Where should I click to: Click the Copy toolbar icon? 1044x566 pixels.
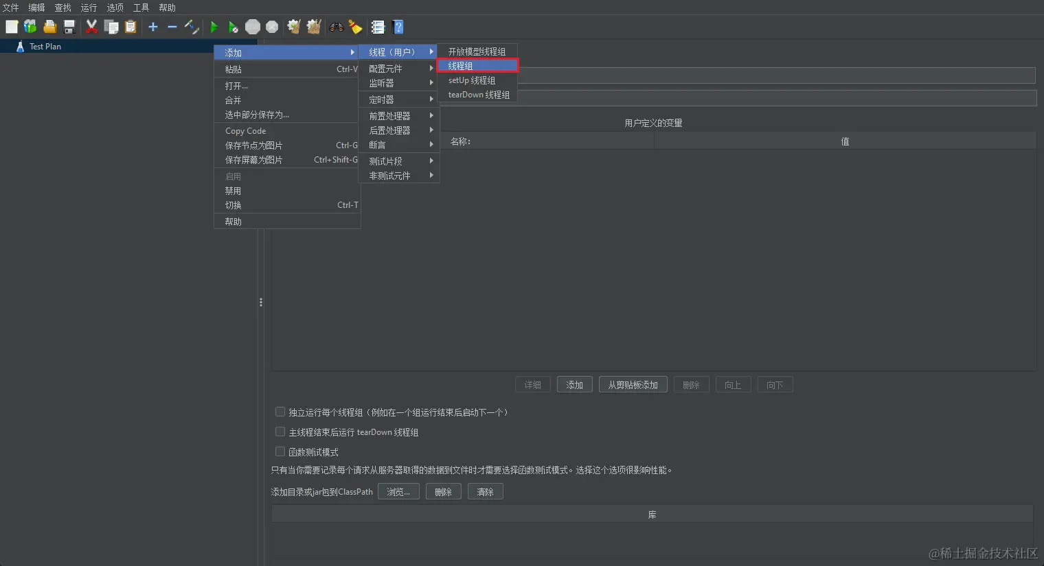[111, 27]
